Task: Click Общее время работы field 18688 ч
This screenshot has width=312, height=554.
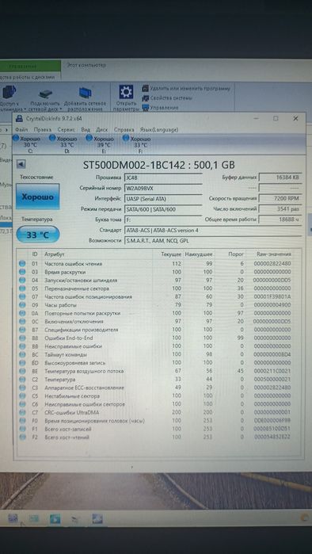Action: pos(280,220)
